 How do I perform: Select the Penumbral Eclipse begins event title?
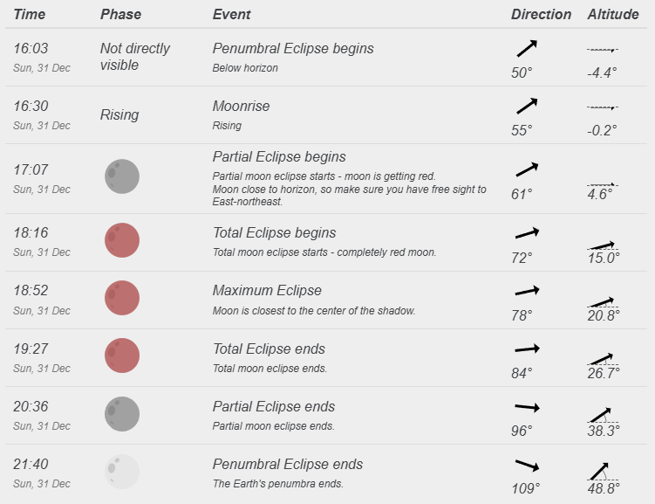[293, 49]
